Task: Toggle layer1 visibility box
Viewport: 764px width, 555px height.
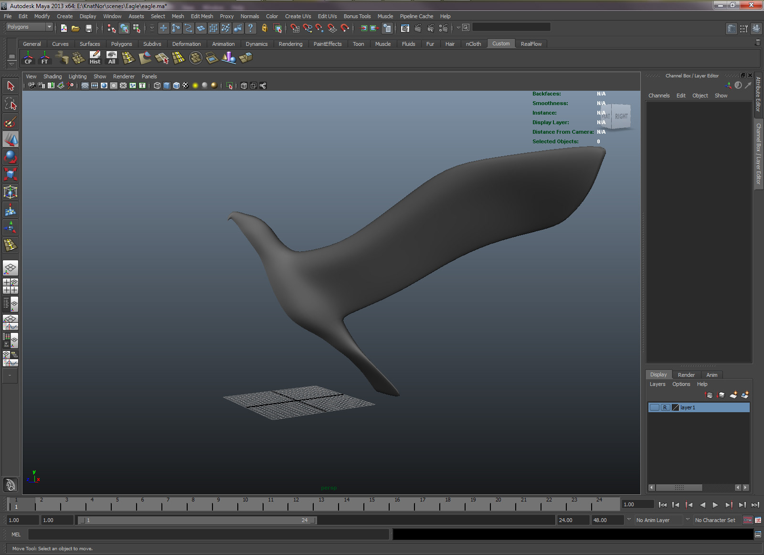Action: click(655, 407)
